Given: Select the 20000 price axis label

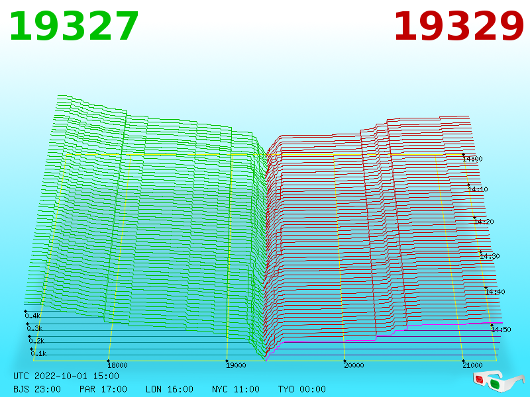Looking at the screenshot, I should pos(354,365).
